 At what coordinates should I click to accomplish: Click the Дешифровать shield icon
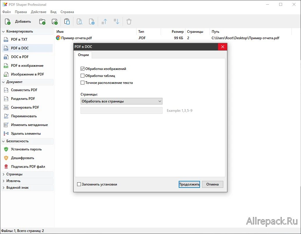point(6,158)
